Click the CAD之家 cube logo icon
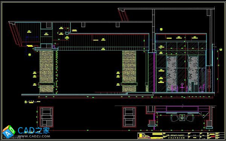 click(9, 132)
